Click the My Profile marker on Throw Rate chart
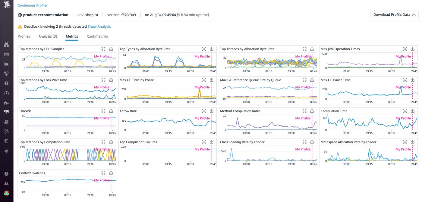The height and width of the screenshot is (202, 422). [x=202, y=118]
